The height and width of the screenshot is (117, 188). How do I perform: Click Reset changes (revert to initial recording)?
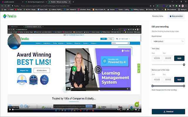coord(164,90)
